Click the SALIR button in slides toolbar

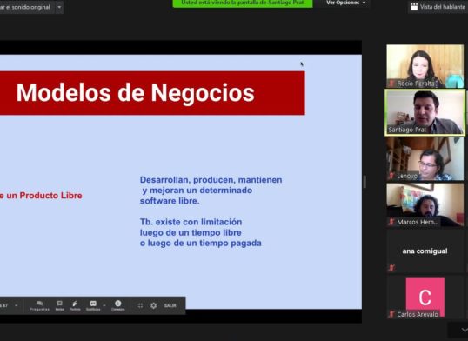coord(170,305)
